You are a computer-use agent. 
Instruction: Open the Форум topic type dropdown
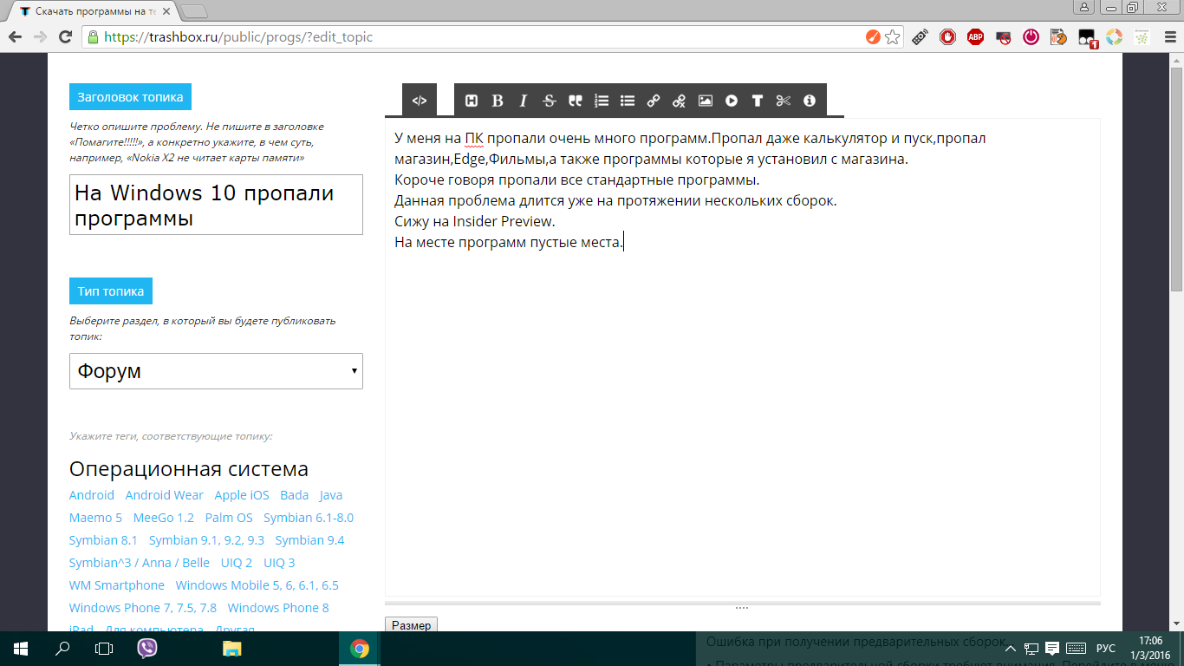coord(216,371)
